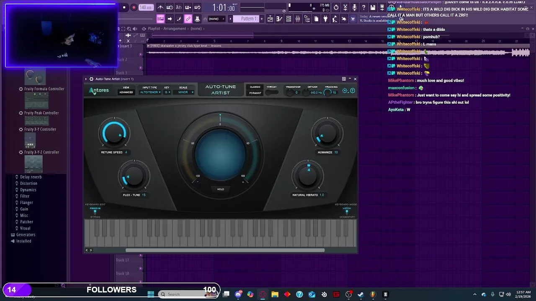Open the Piano roll view icon
Viewport: 536px width, 301px height.
coord(279,19)
